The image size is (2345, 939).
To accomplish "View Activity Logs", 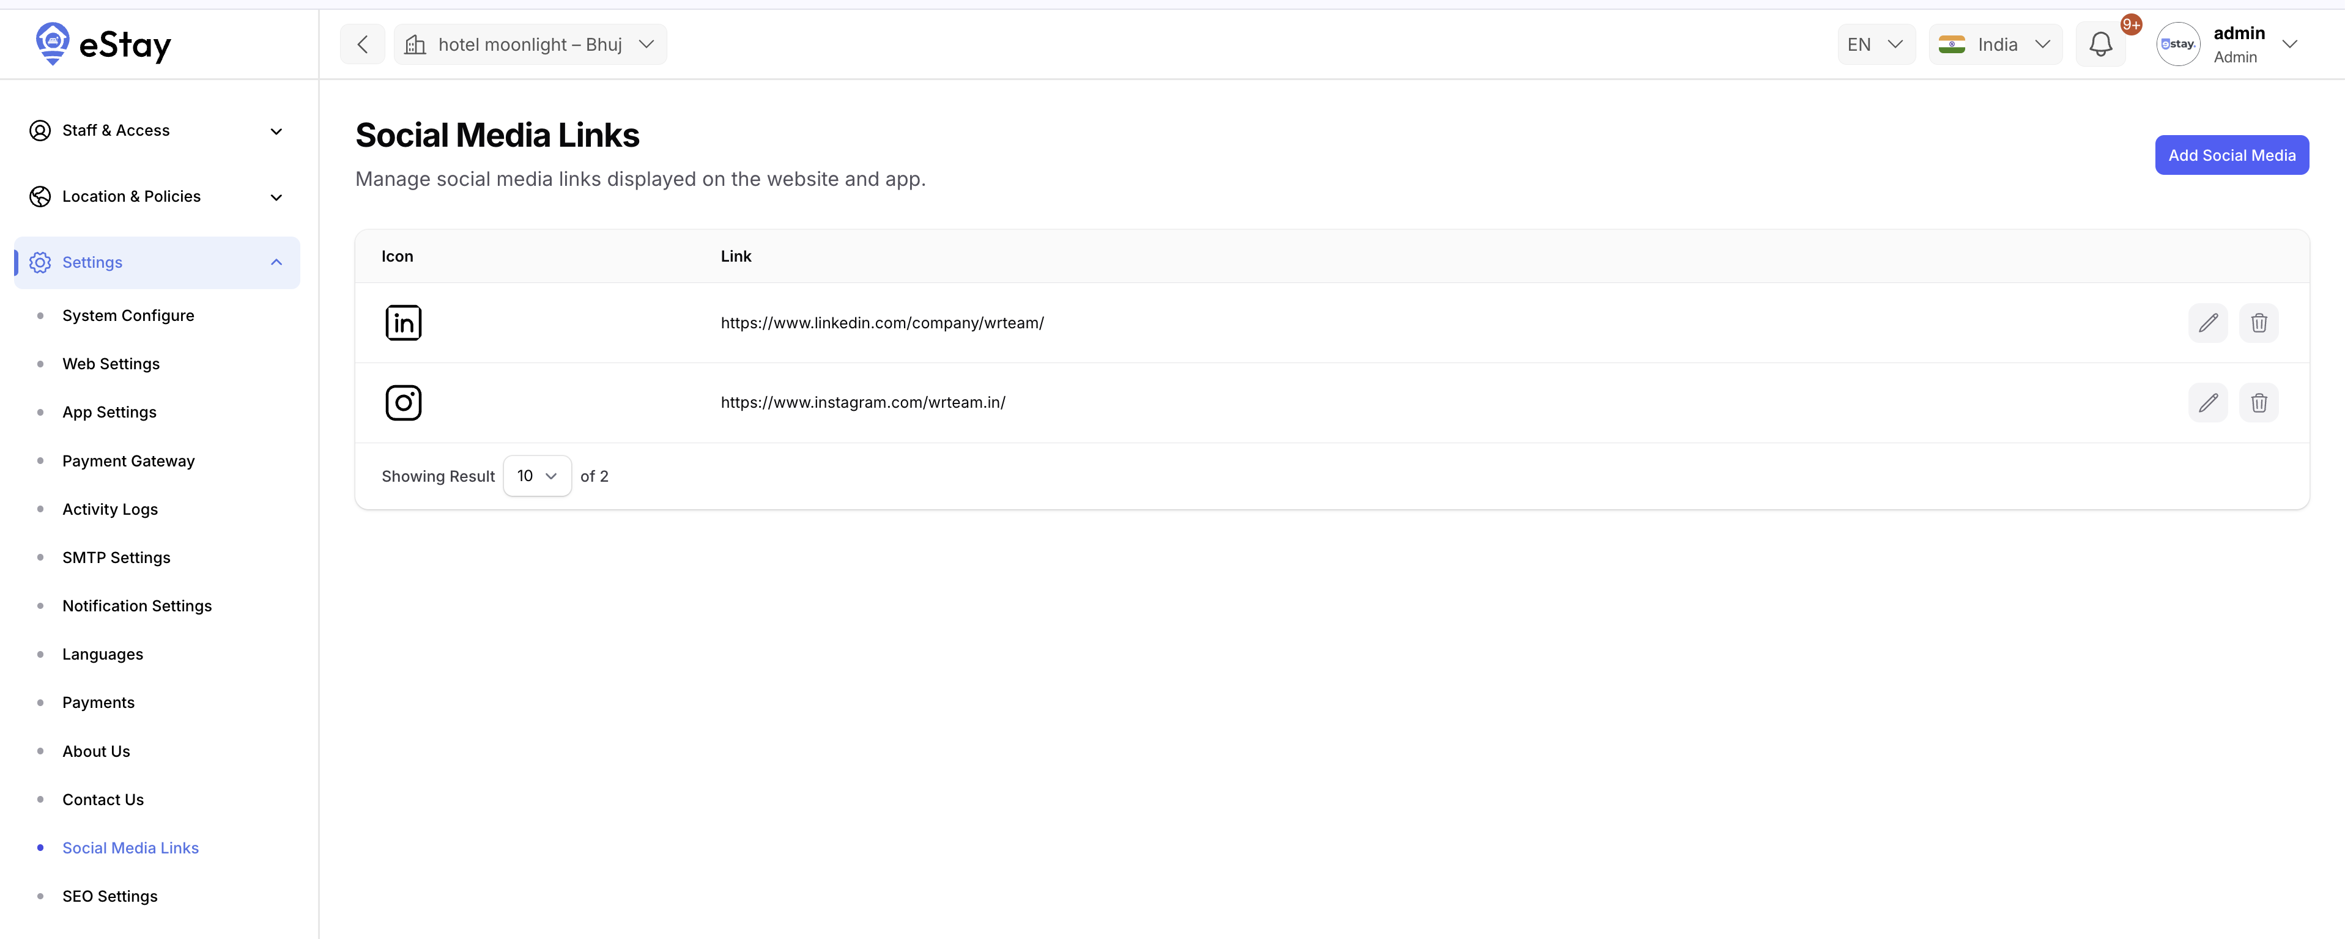I will pos(110,509).
